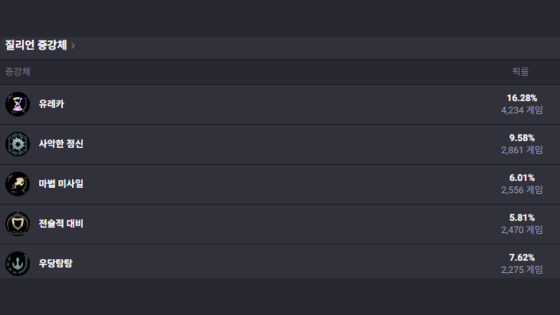Screen dimensions: 560x315
Task: Click the 우당탕탕 anchor augment icon
Action: pyautogui.click(x=17, y=264)
